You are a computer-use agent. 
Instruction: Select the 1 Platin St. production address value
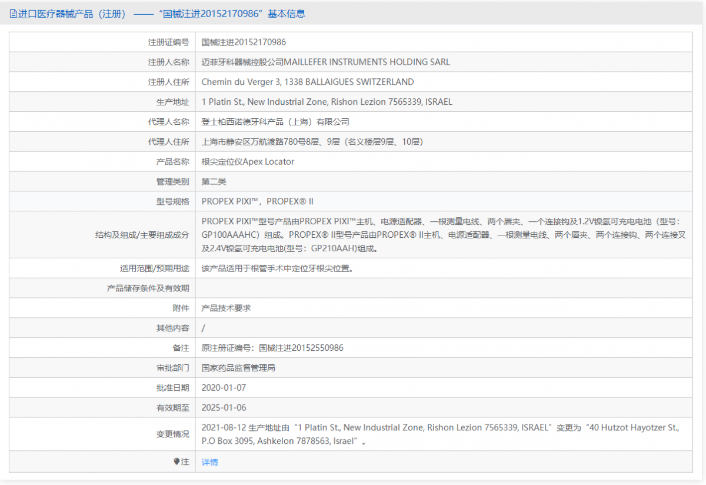[327, 102]
